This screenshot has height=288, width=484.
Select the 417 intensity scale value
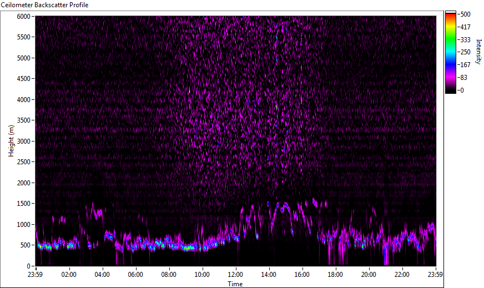pos(465,27)
